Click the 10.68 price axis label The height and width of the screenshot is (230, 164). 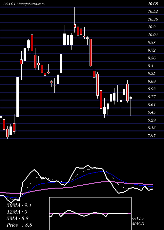coord(153,4)
